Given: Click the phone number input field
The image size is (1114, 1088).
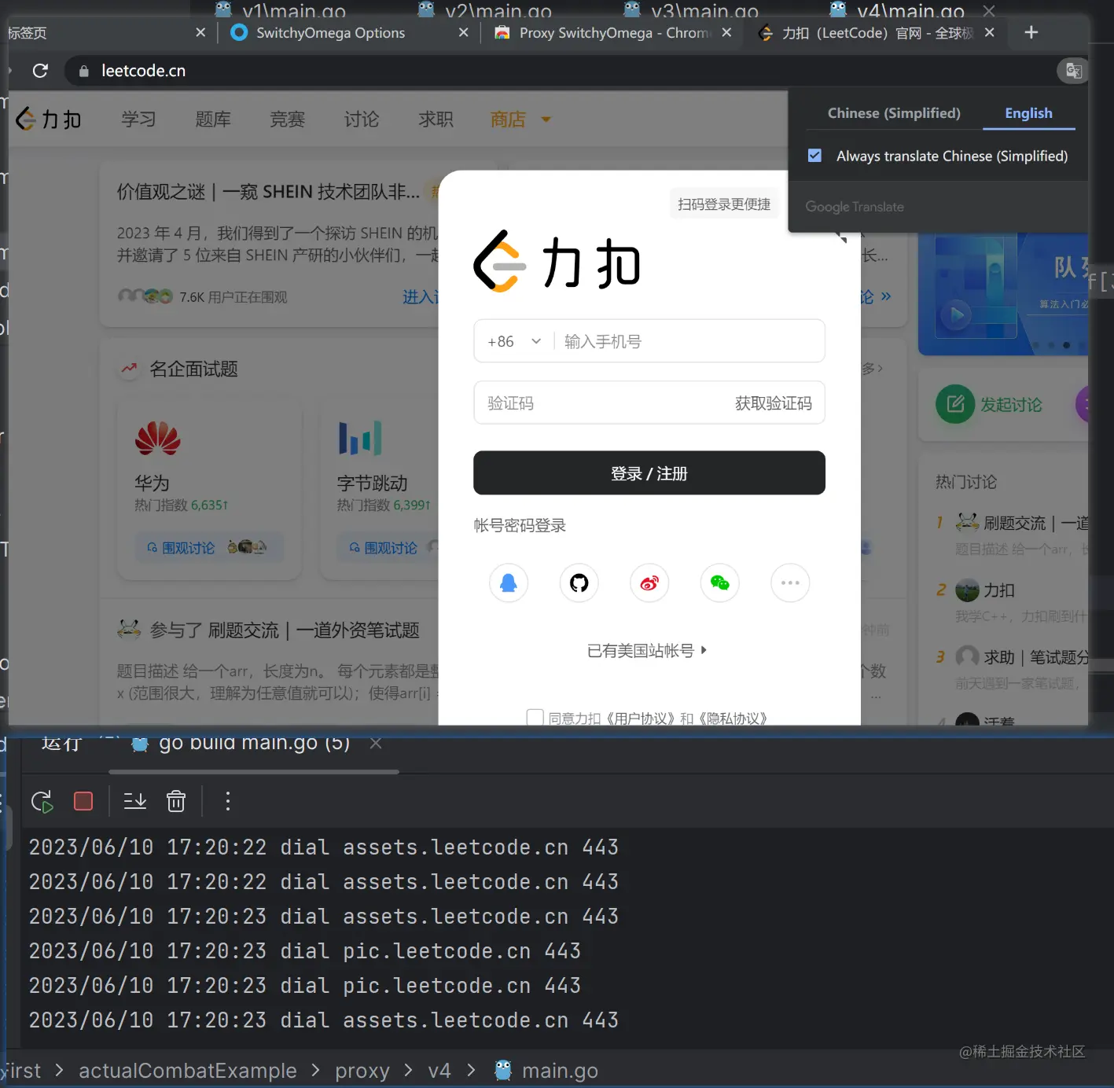Looking at the screenshot, I should click(684, 340).
